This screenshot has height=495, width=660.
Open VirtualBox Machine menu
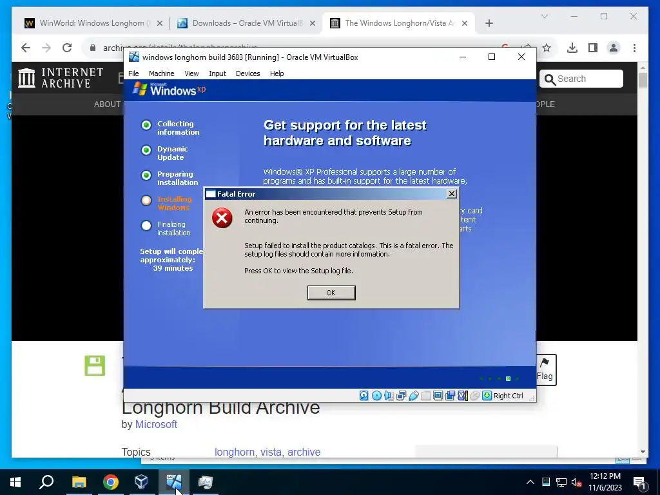pos(161,73)
